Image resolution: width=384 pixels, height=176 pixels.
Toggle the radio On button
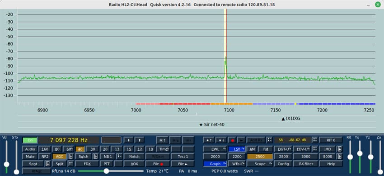tap(30, 140)
